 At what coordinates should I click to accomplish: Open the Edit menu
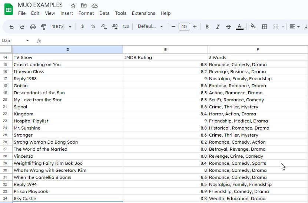click(35, 13)
